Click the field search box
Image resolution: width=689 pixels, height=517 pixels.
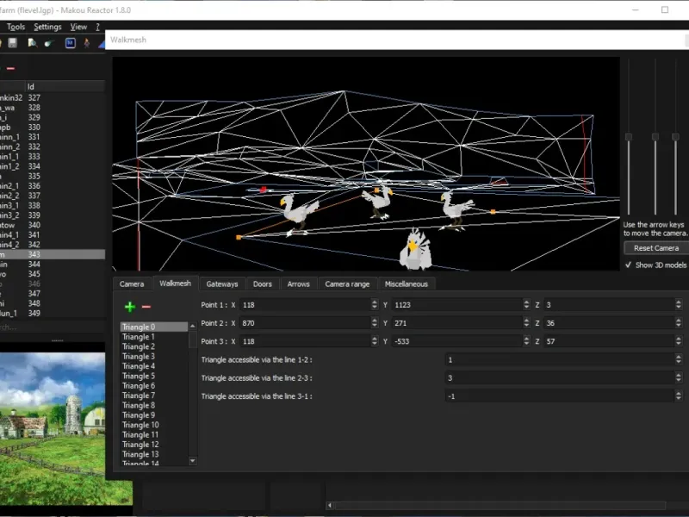[53, 327]
